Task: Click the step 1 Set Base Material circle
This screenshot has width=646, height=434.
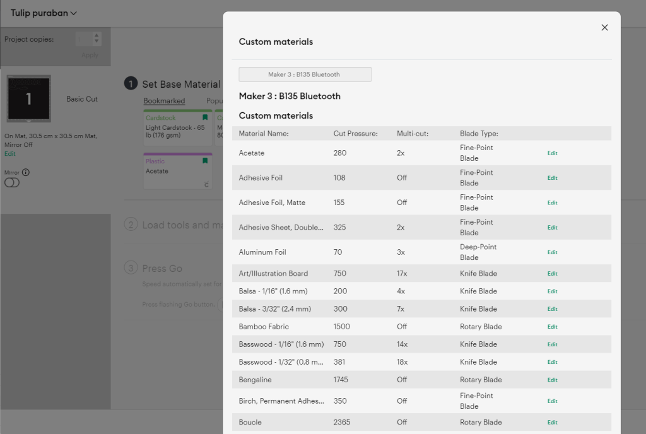Action: coord(131,83)
